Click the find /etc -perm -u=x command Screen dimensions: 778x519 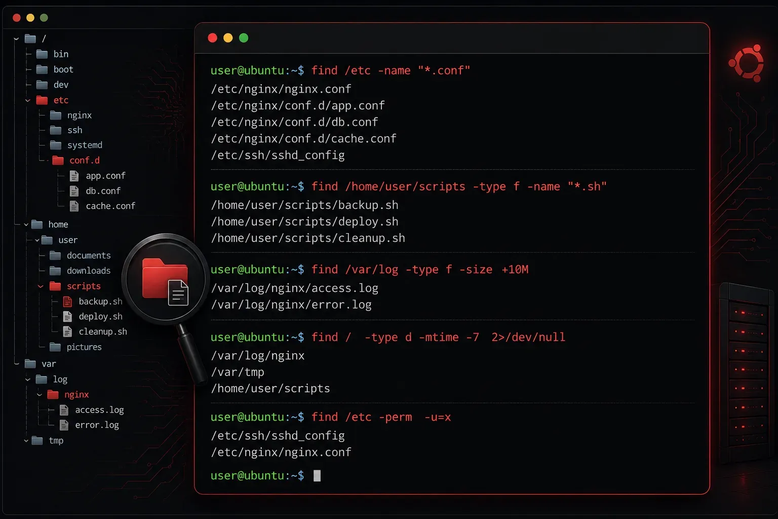click(381, 417)
